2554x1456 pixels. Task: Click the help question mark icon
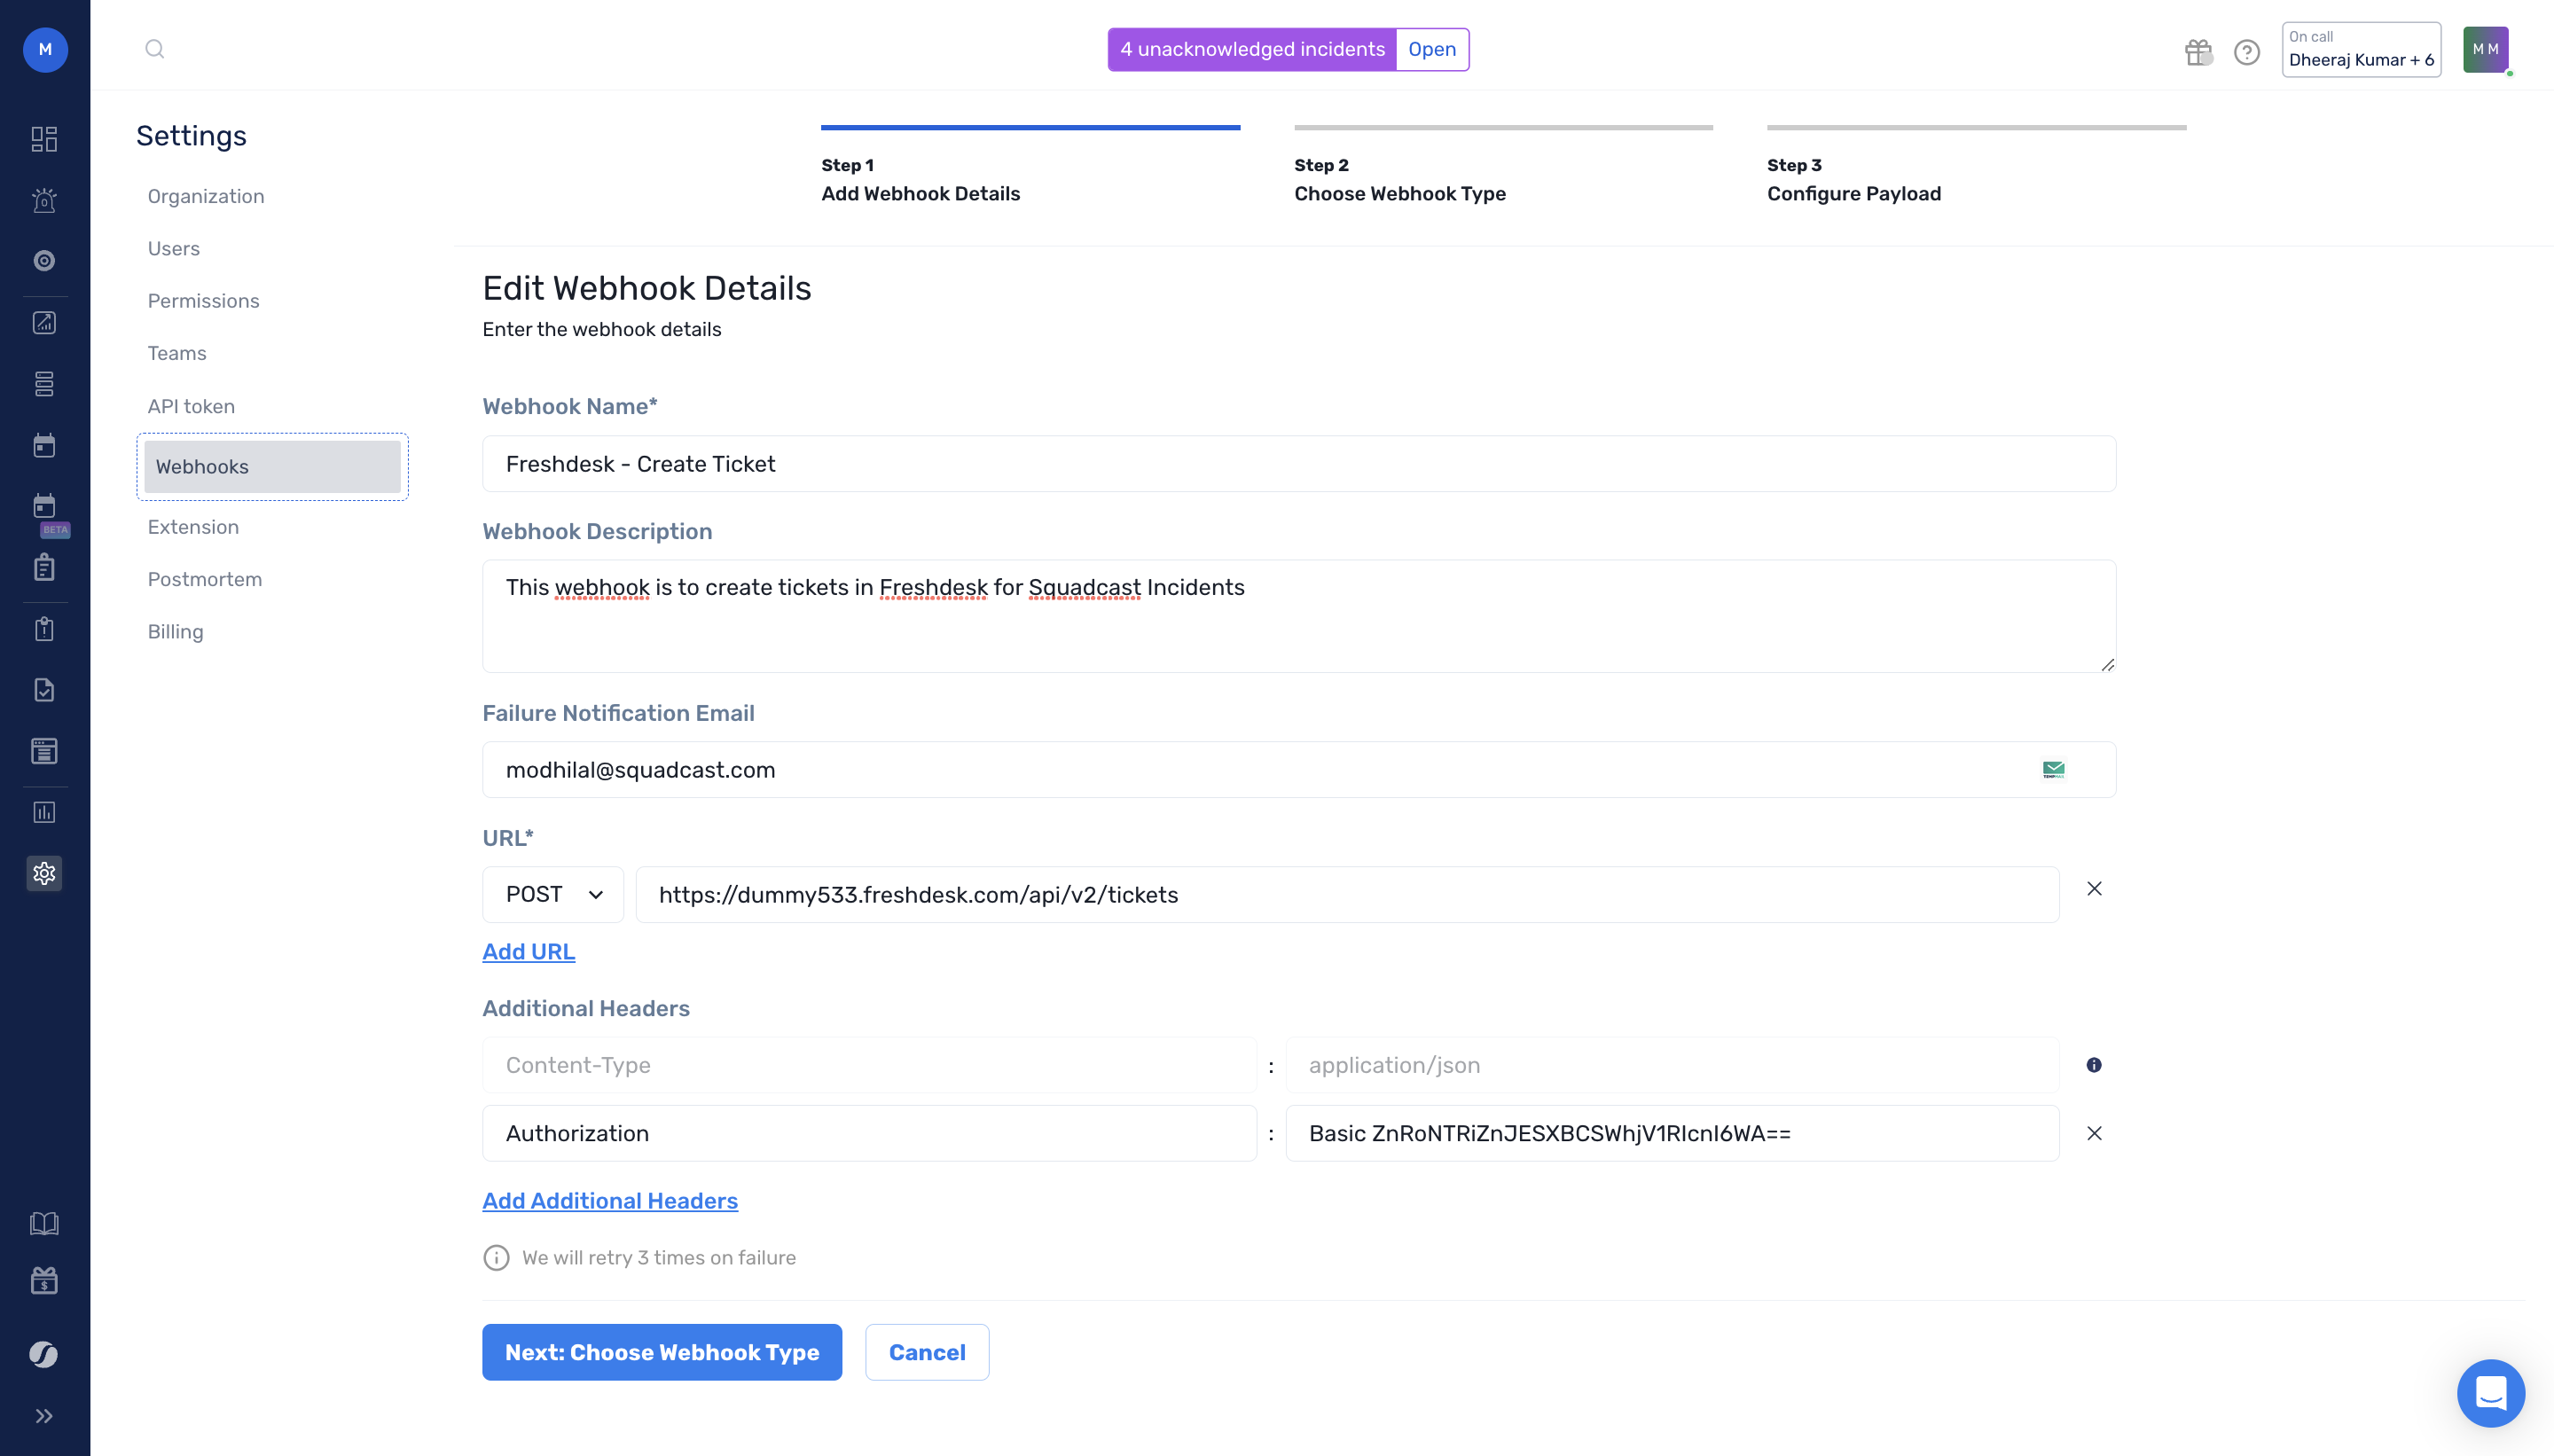tap(2246, 51)
